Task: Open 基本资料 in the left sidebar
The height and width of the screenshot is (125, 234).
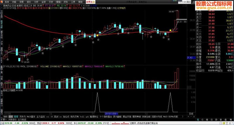Action: pos(2,34)
